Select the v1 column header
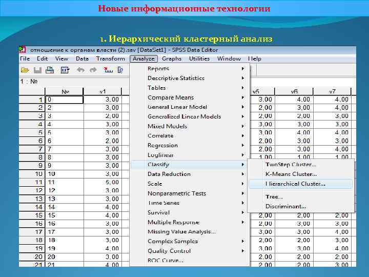 point(102,92)
